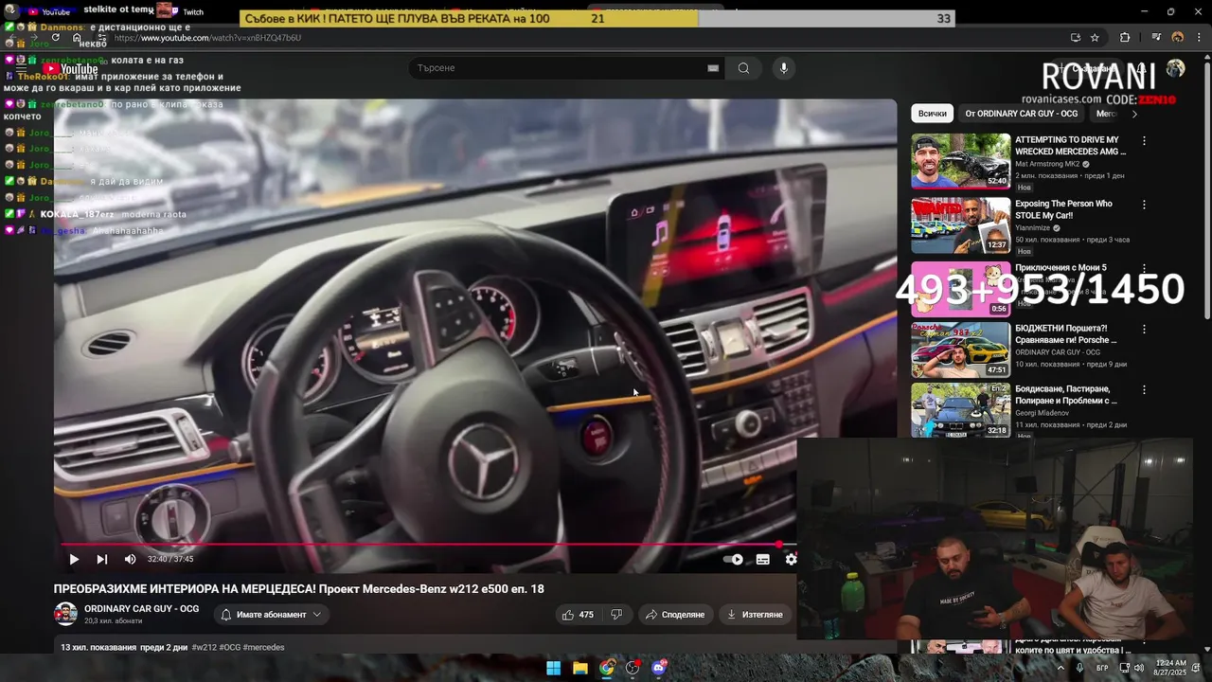1212x682 pixels.
Task: Open install app icon in address bar
Action: coord(1075,38)
